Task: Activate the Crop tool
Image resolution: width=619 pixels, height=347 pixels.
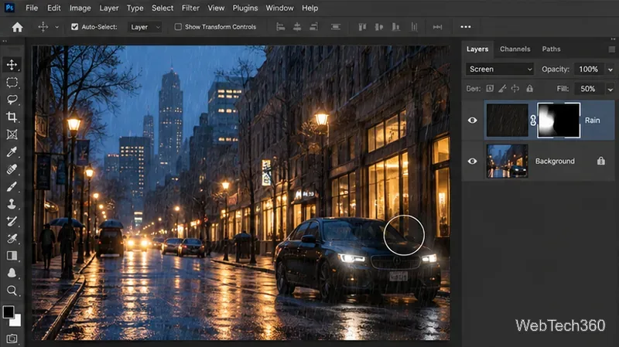Action: tap(12, 117)
